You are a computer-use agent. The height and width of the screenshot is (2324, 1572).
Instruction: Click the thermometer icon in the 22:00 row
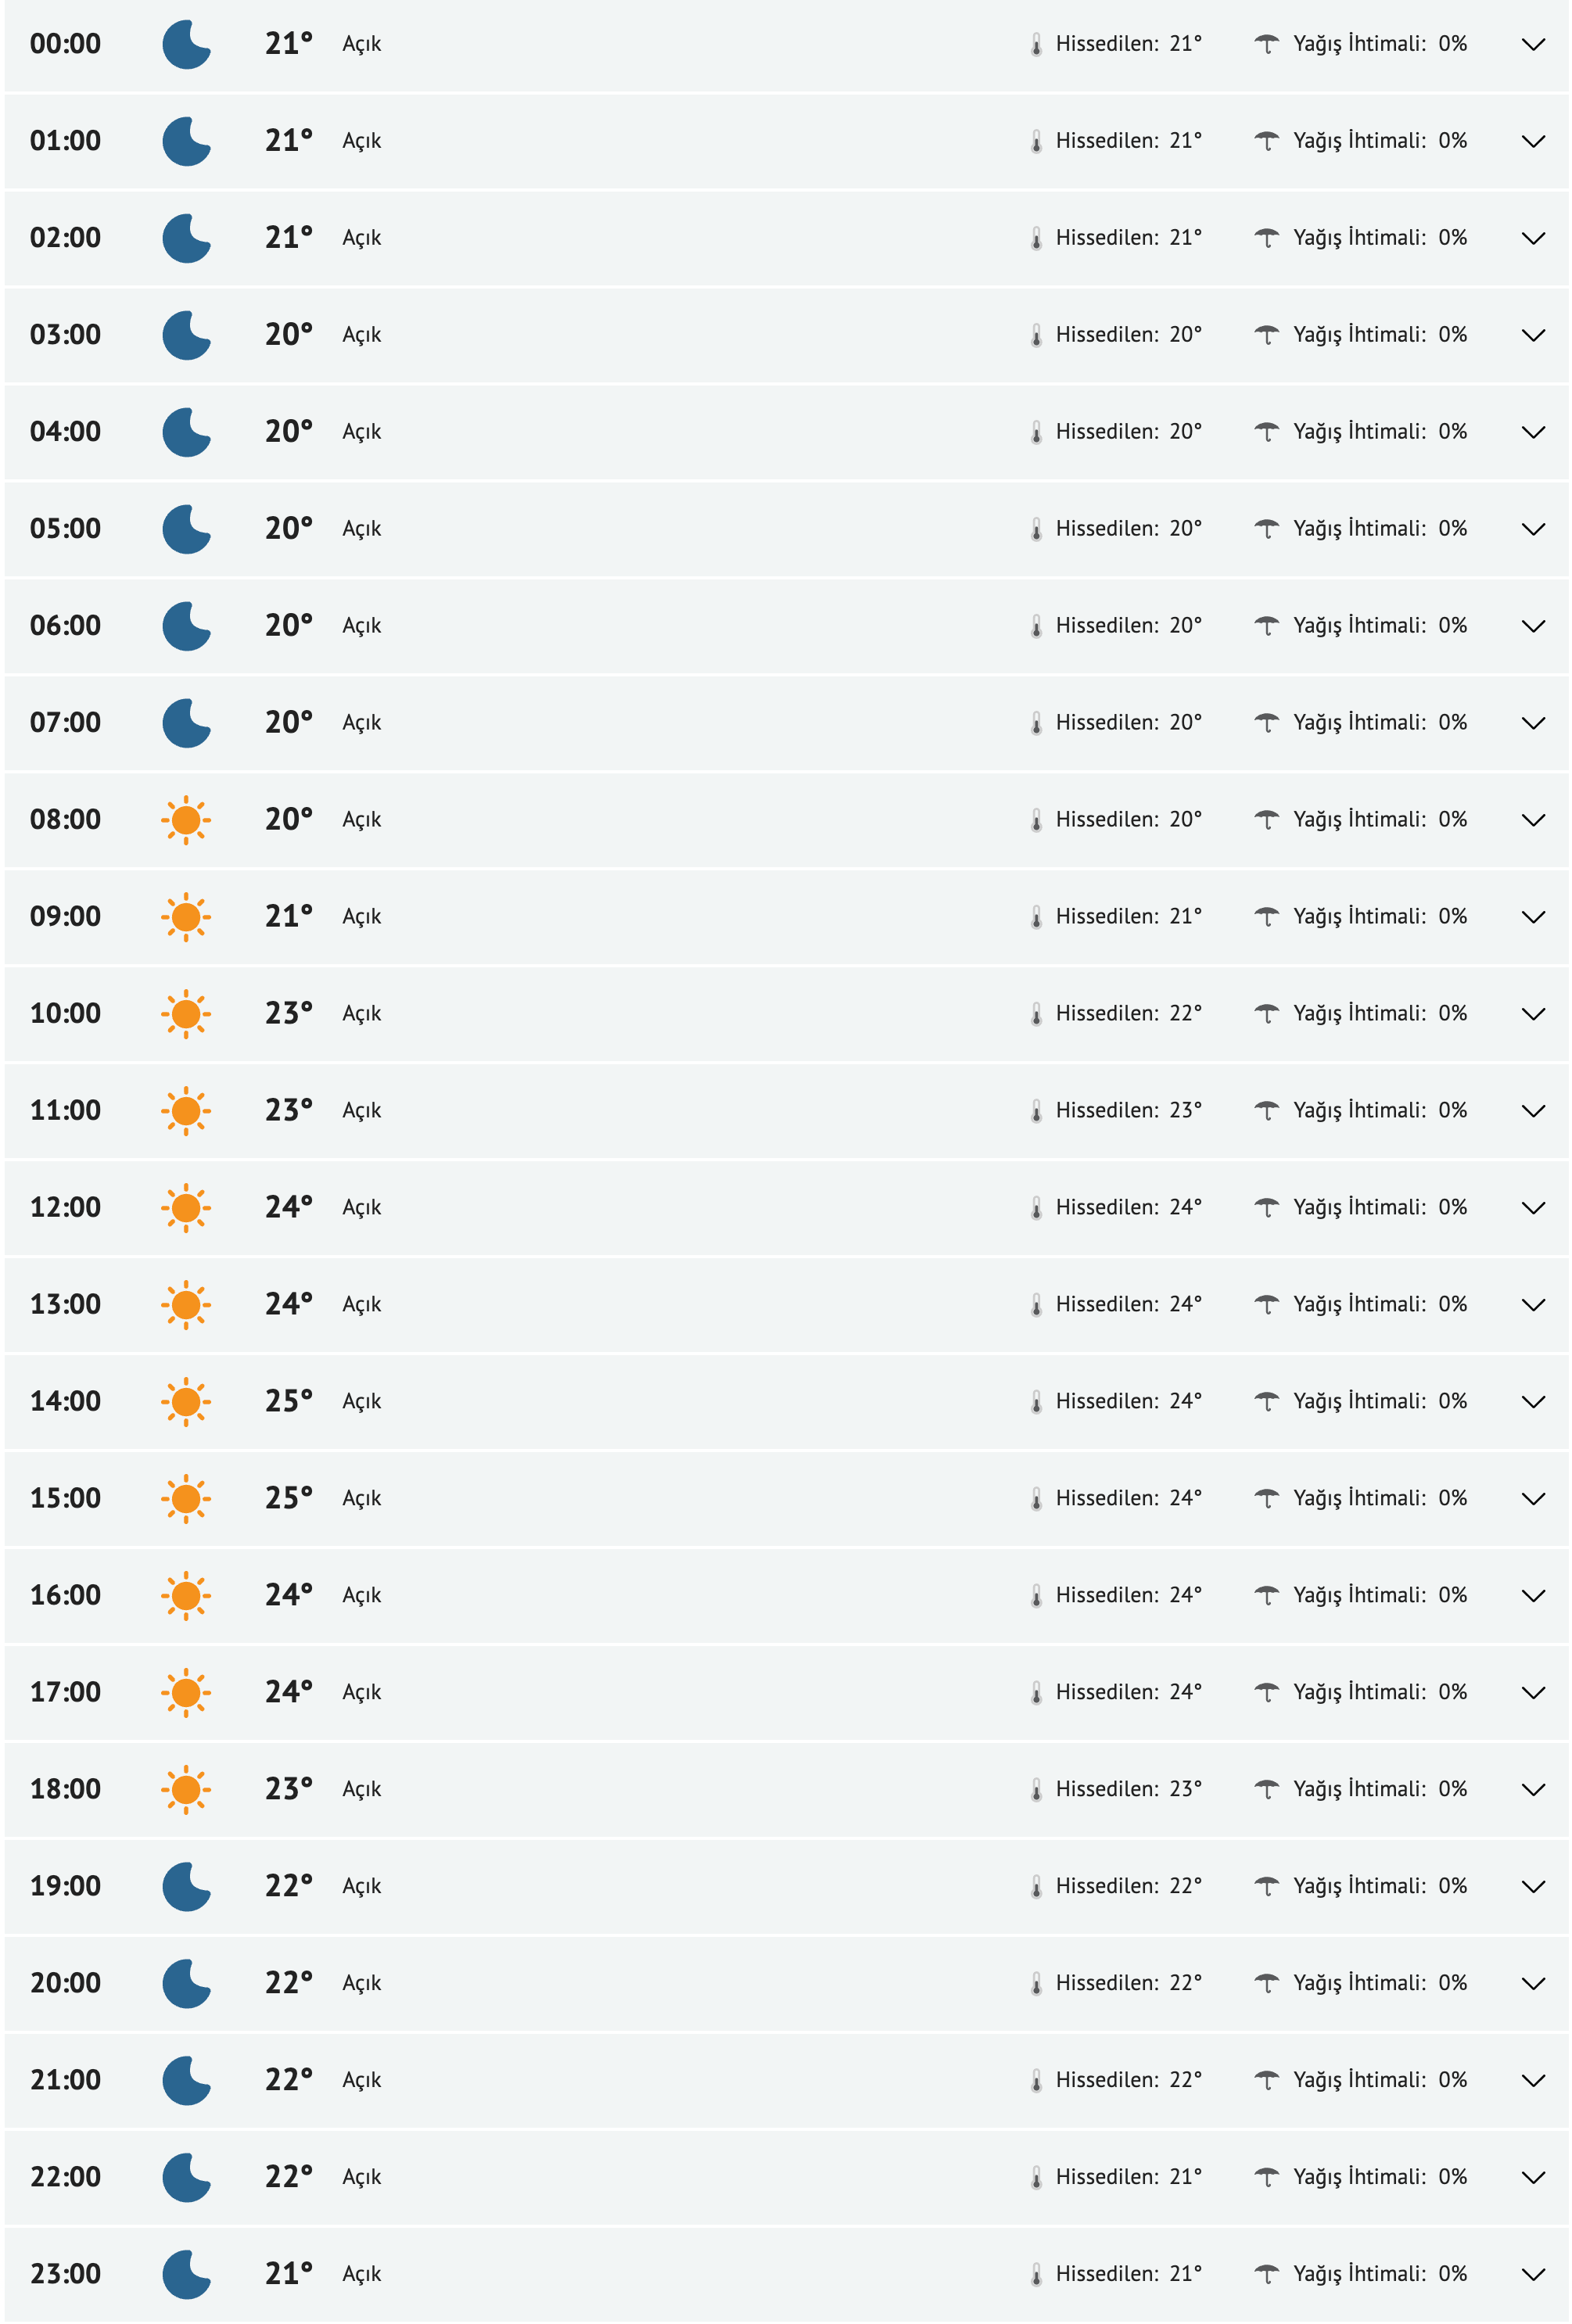(x=1036, y=2178)
